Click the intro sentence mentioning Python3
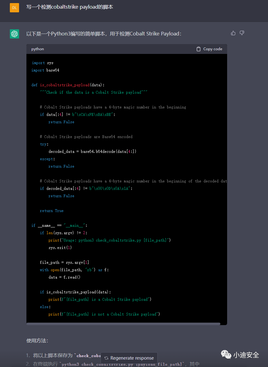 104,34
